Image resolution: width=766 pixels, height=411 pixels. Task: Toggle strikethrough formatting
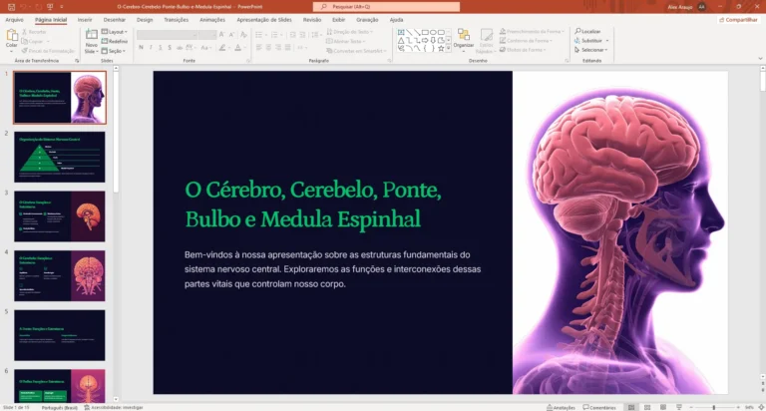[x=180, y=48]
